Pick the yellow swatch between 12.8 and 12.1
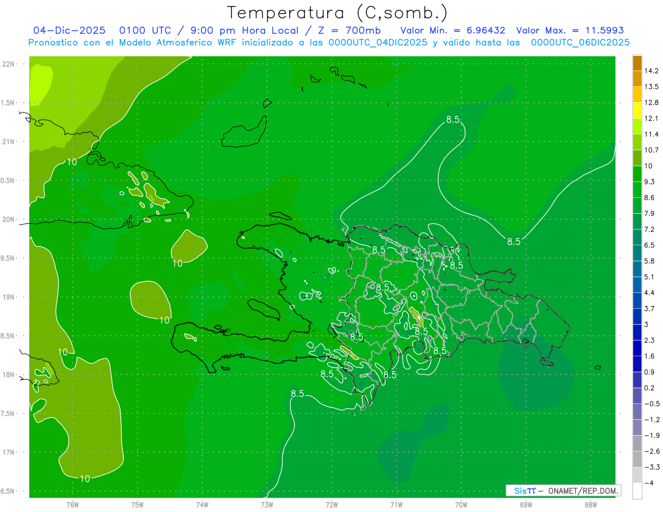The height and width of the screenshot is (512, 663). [x=637, y=110]
